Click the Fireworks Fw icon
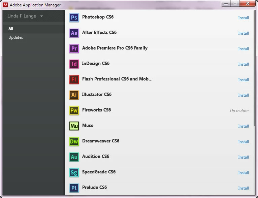Screen dimensions: 258x198 point(74,110)
